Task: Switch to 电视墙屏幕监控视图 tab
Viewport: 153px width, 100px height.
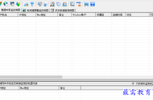Action: pyautogui.click(x=36, y=10)
